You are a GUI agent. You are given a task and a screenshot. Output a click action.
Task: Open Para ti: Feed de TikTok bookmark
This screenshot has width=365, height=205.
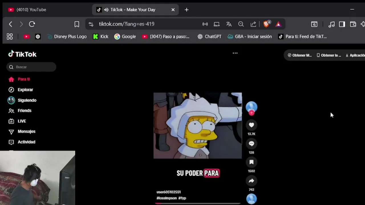tap(302, 36)
